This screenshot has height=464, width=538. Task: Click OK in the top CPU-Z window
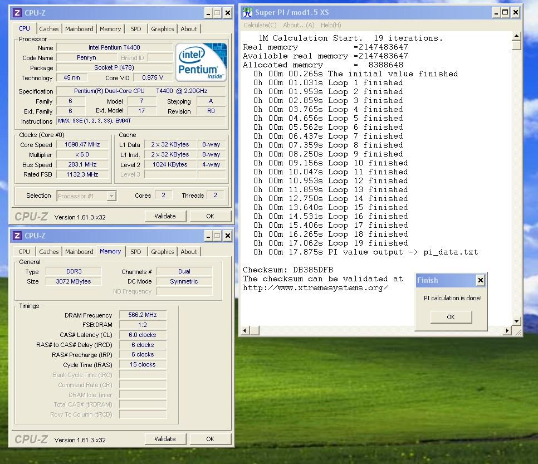210,216
